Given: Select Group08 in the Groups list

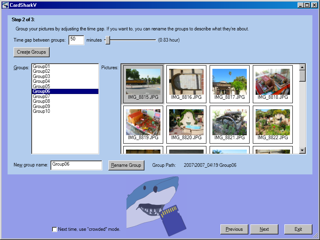Looking at the screenshot, I should [x=65, y=101].
